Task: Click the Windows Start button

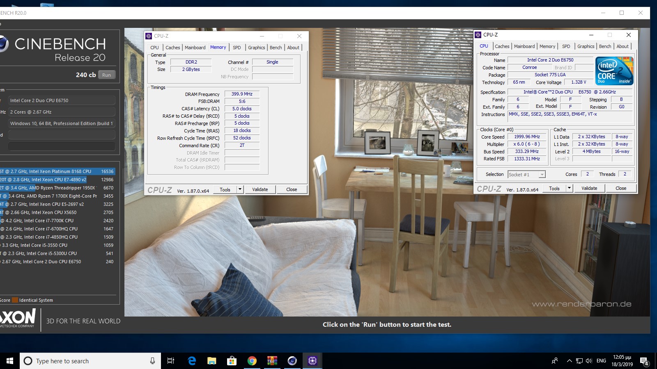Action: 10,361
